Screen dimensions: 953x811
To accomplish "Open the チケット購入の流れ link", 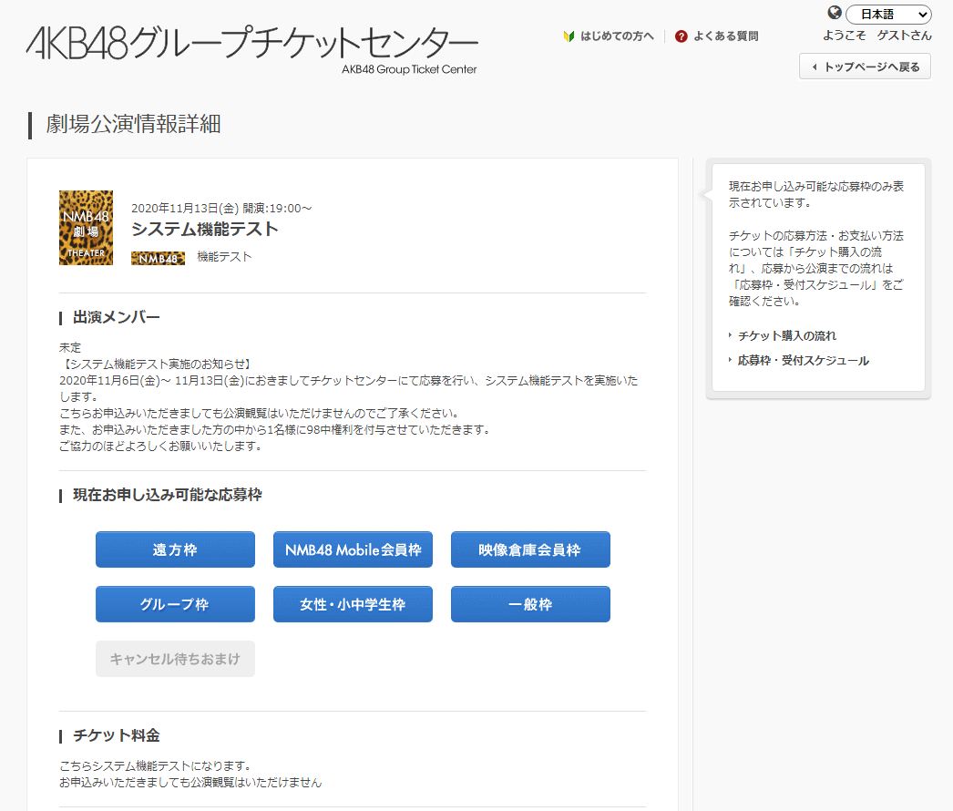I will click(786, 335).
